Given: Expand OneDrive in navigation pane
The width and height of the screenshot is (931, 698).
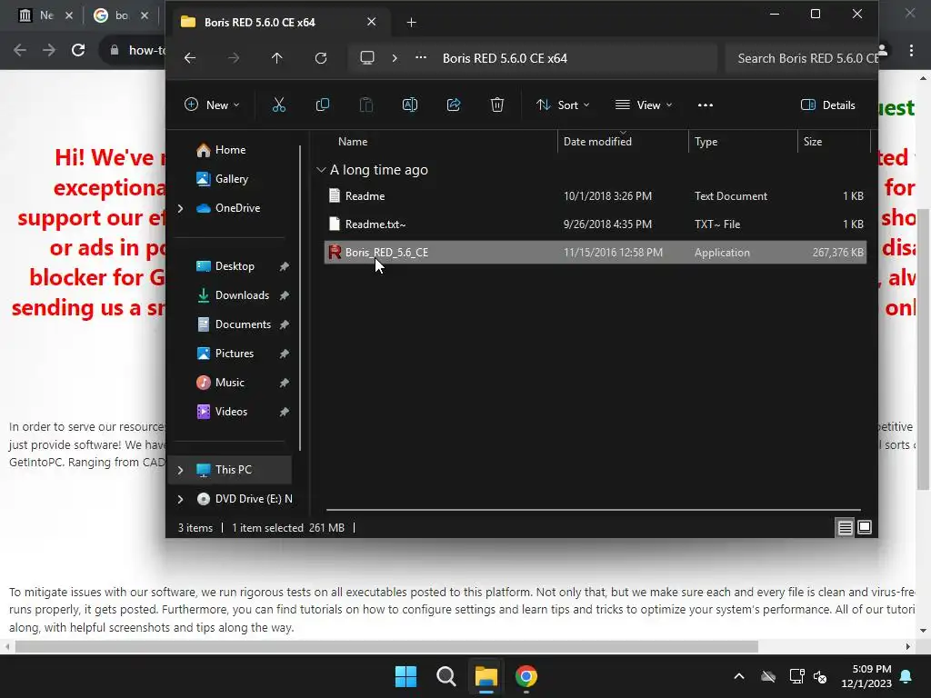Looking at the screenshot, I should click(x=181, y=208).
